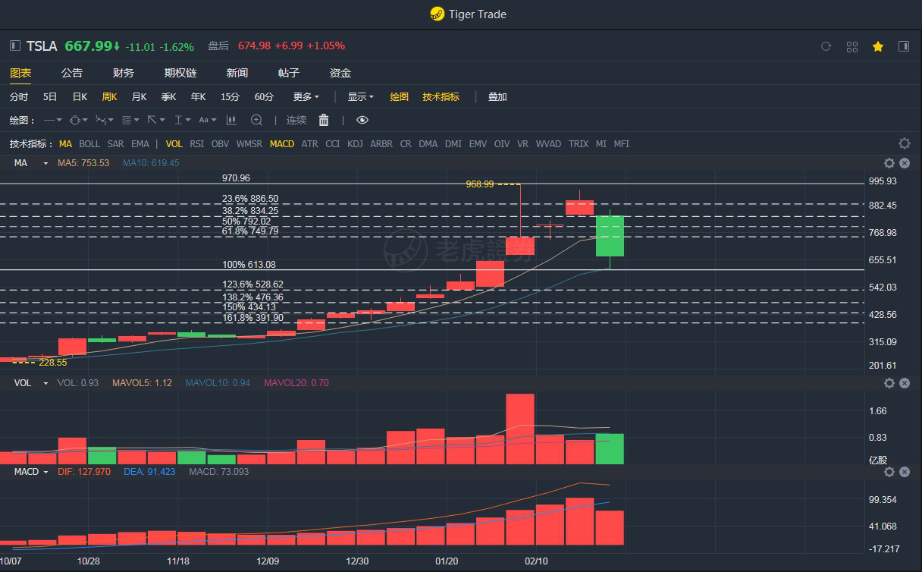922x572 pixels.
Task: Toggle the 技术指标 indicator bar
Action: (441, 97)
